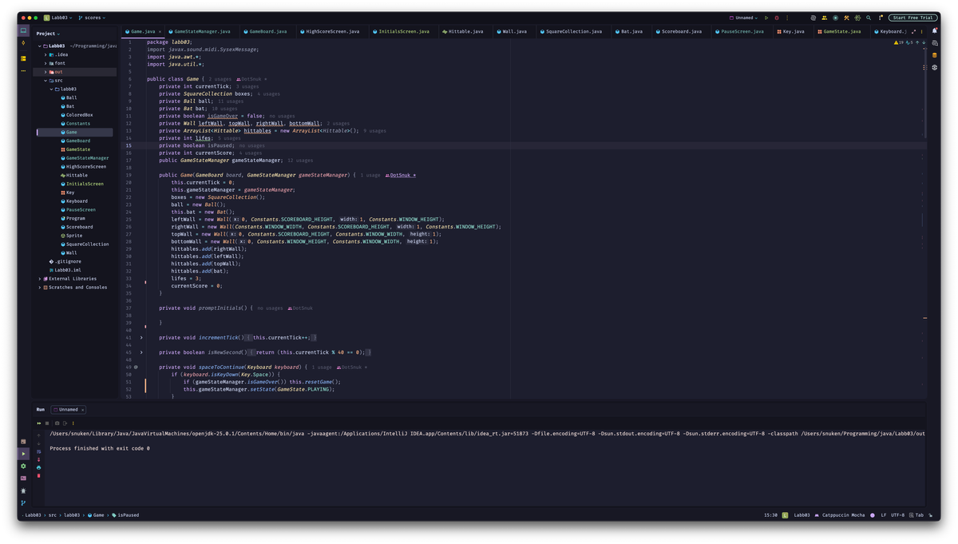958x544 pixels.
Task: Select HighScoreScreen in the project tree
Action: (x=86, y=166)
